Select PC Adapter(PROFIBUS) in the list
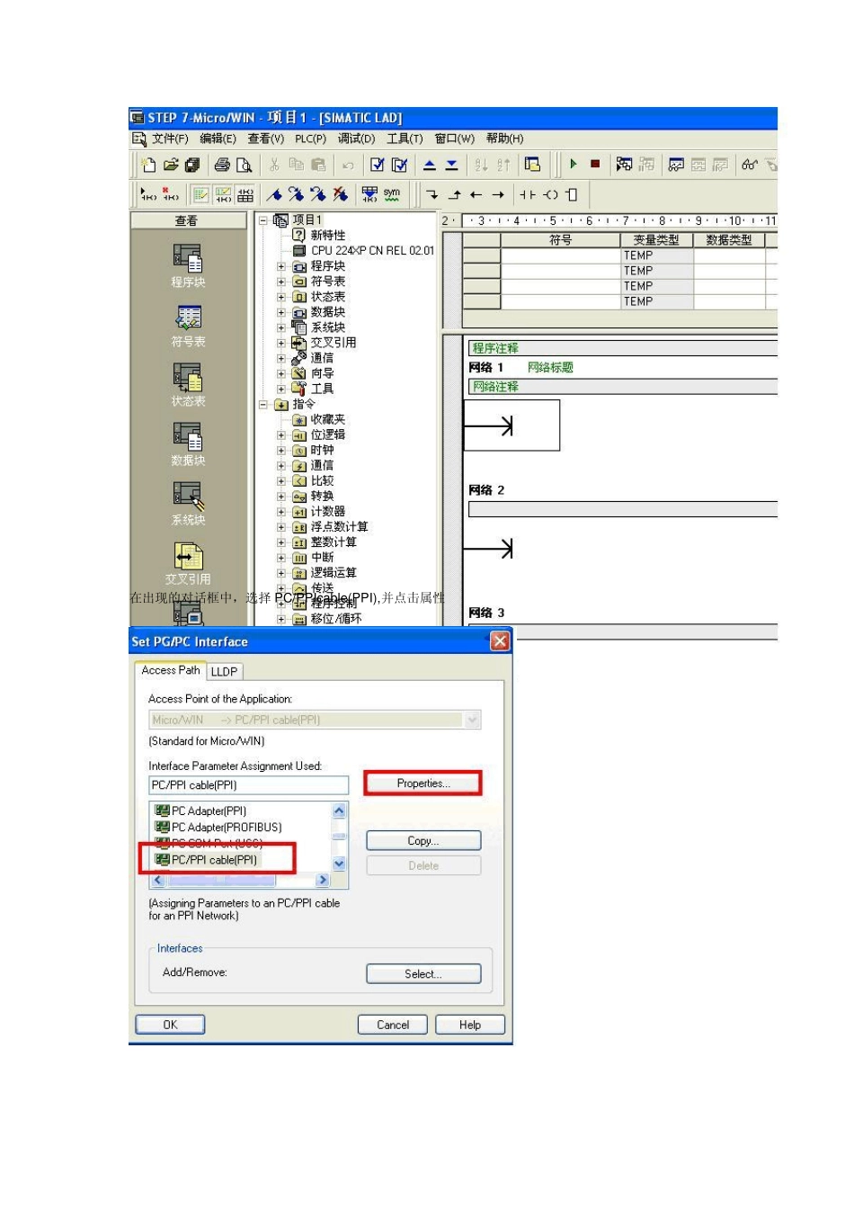 218,828
